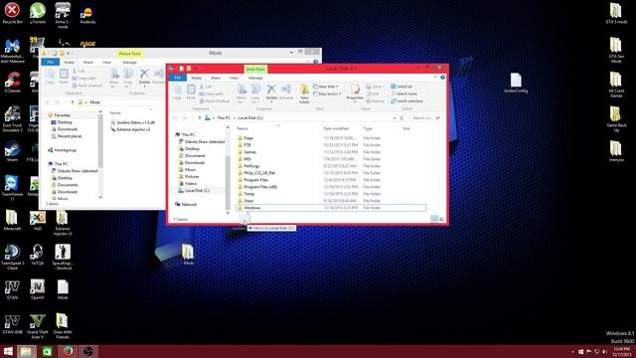Open File Explorer from the taskbar
The width and height of the screenshot is (636, 358).
(x=26, y=351)
